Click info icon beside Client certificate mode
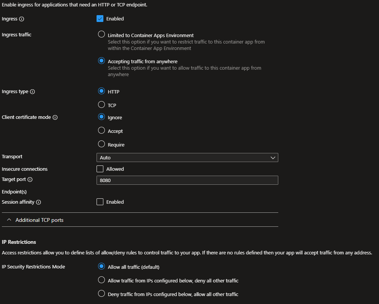 [55, 117]
